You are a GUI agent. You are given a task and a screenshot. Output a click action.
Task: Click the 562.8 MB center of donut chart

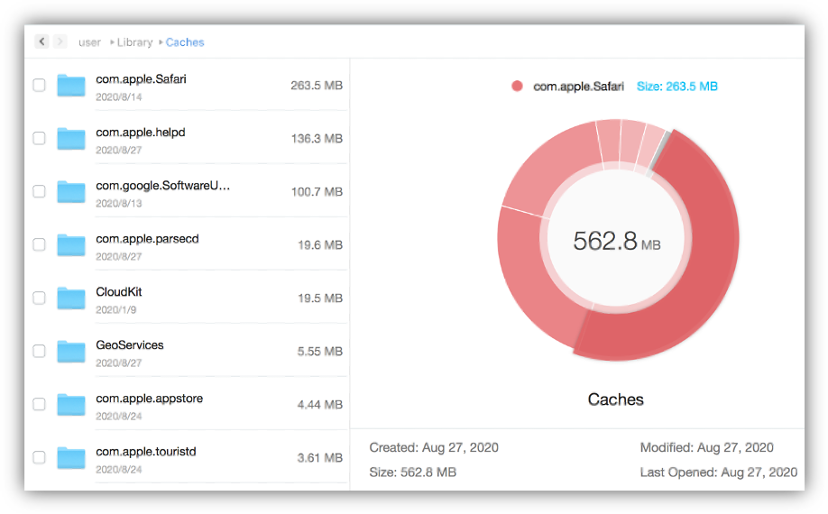pos(617,242)
